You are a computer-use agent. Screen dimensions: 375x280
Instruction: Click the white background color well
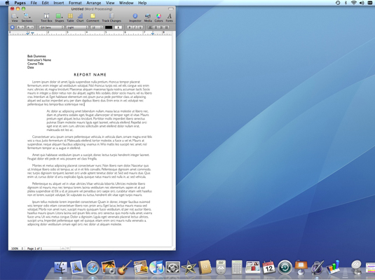[x=118, y=27]
